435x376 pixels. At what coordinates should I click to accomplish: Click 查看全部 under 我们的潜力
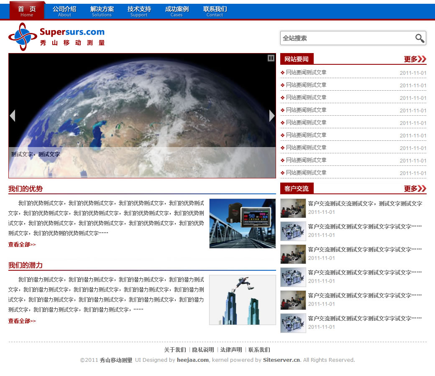tap(22, 321)
